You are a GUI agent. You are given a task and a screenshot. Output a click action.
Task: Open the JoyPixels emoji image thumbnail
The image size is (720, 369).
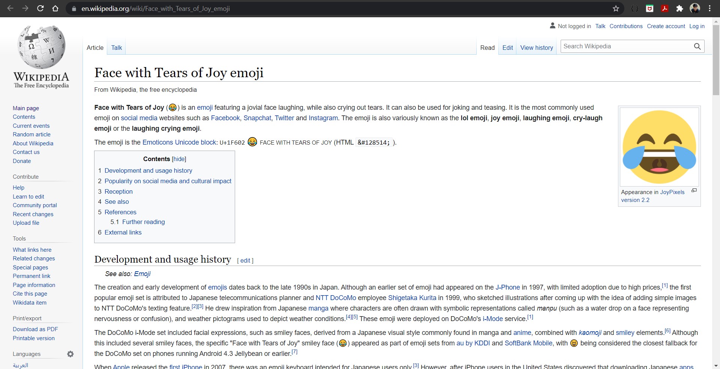659,147
